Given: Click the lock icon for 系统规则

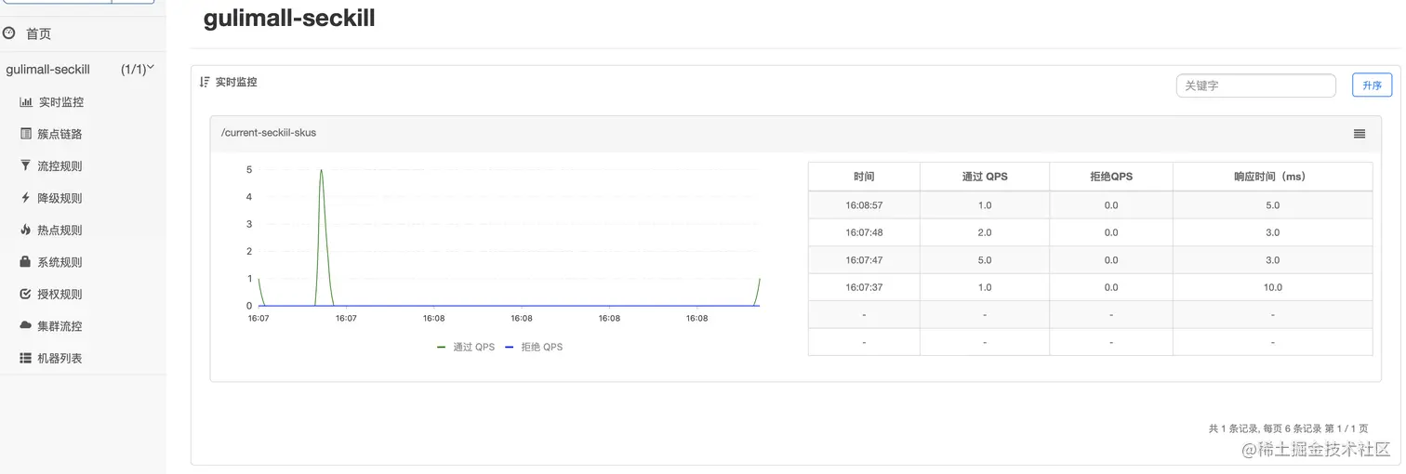Looking at the screenshot, I should coord(26,262).
